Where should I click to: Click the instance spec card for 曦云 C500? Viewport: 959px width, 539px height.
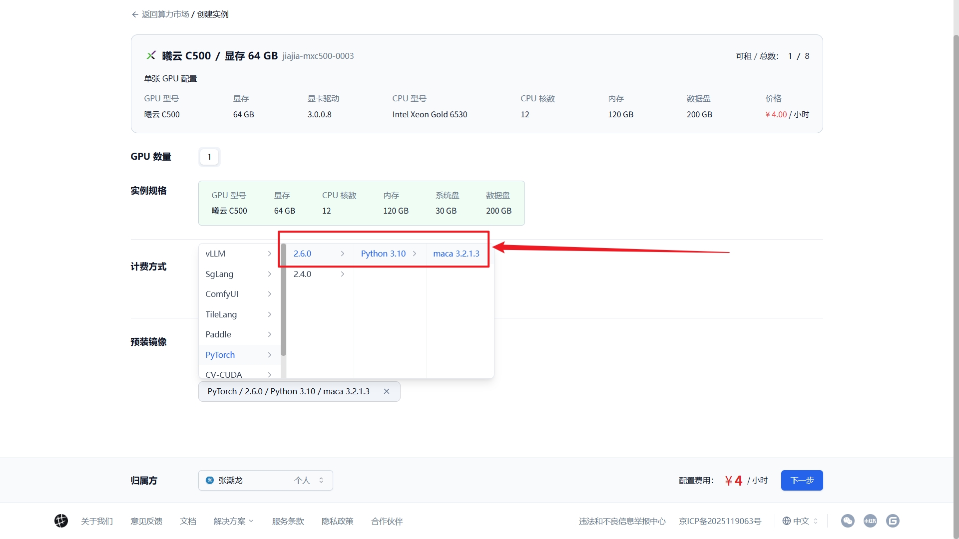tap(361, 203)
